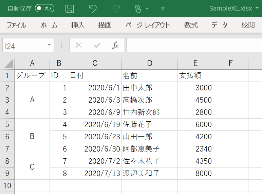Image resolution: width=262 pixels, height=194 pixels.
Task: Select the amount cell 4350
Action: 195,161
